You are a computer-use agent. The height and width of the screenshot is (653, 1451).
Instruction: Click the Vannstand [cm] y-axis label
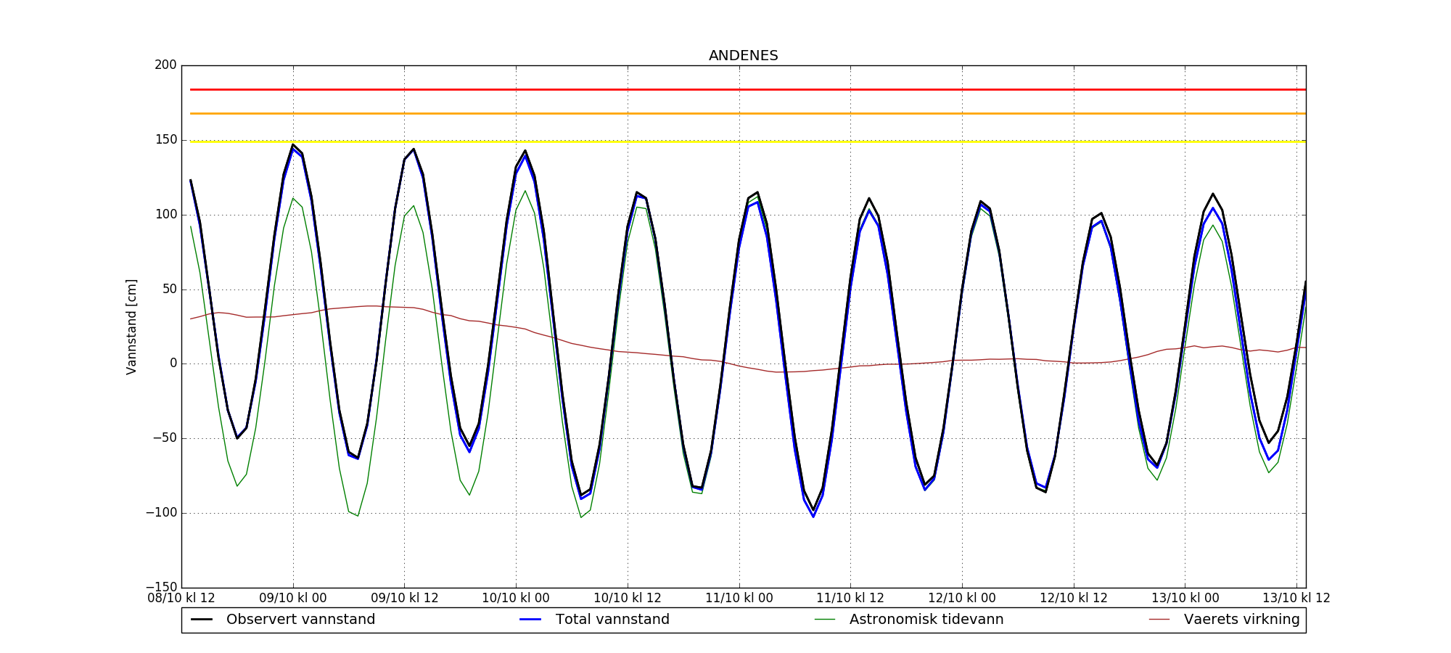tap(131, 326)
